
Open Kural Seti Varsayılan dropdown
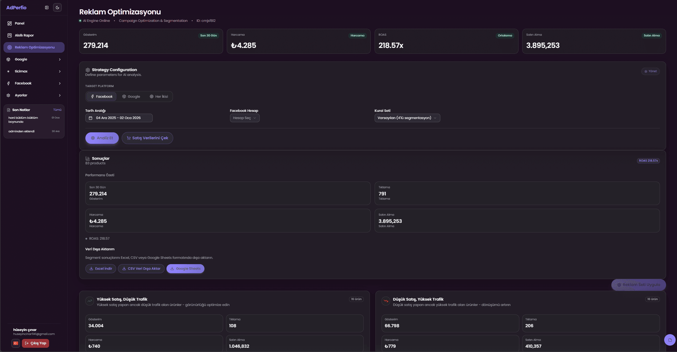[407, 118]
